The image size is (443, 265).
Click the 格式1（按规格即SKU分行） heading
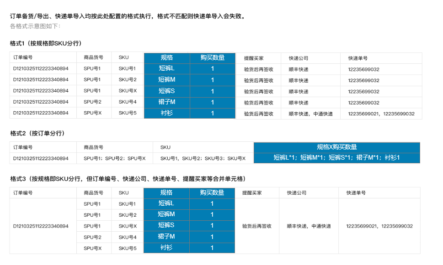pyautogui.click(x=45, y=43)
